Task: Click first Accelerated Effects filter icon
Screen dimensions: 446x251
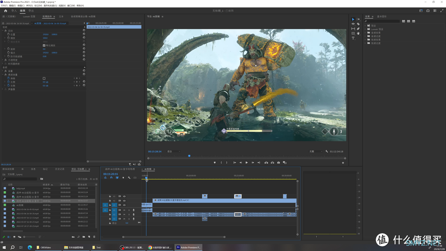Action: (x=403, y=21)
